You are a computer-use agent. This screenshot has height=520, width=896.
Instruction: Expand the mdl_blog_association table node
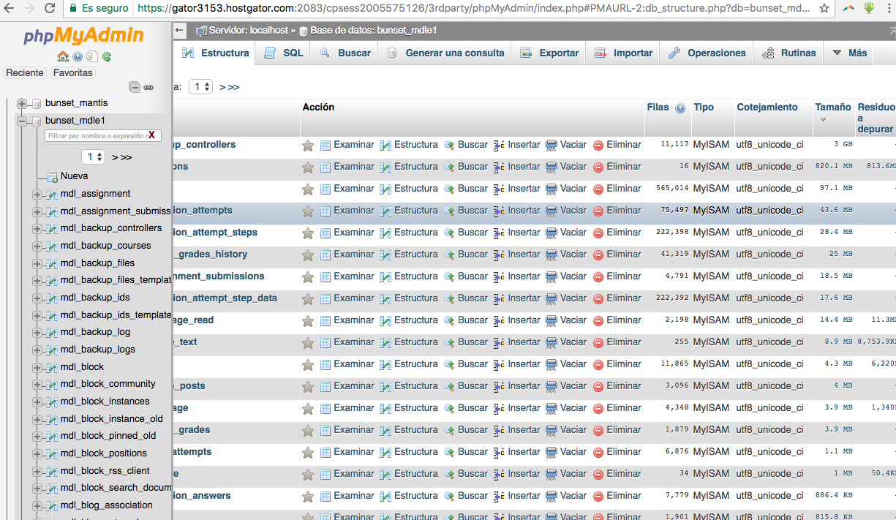[x=37, y=505]
